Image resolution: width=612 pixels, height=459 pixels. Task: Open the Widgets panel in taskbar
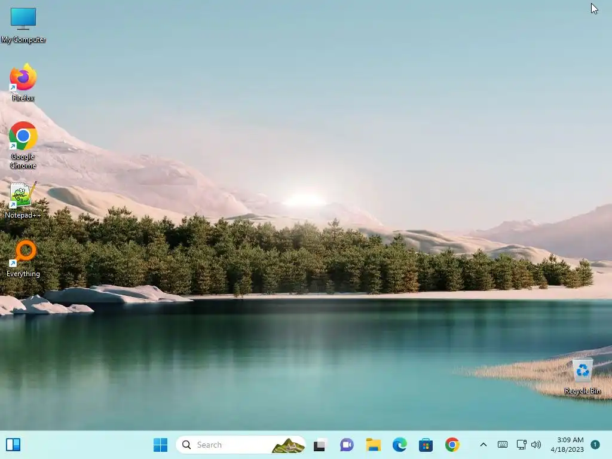click(13, 445)
